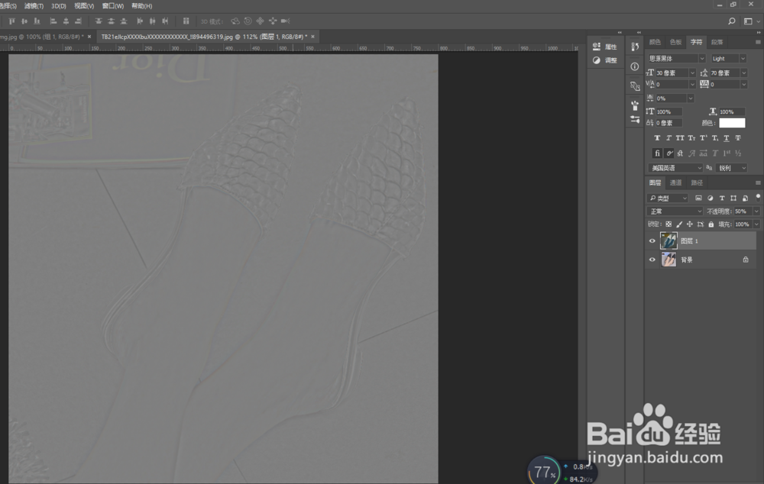Image resolution: width=764 pixels, height=484 pixels.
Task: Select the 3D rotate mode icon
Action: pyautogui.click(x=235, y=21)
